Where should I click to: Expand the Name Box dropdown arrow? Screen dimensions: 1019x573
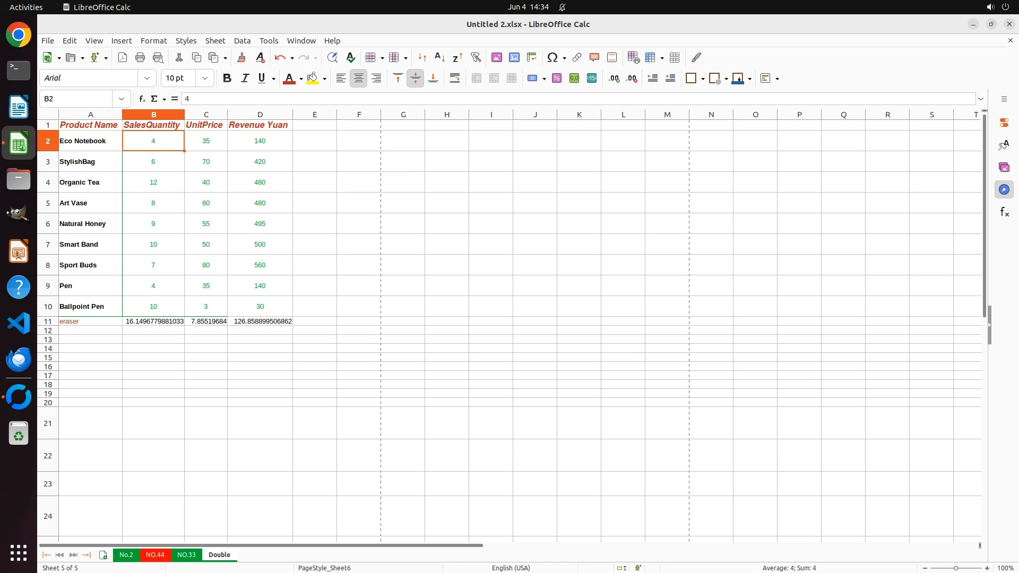point(122,99)
